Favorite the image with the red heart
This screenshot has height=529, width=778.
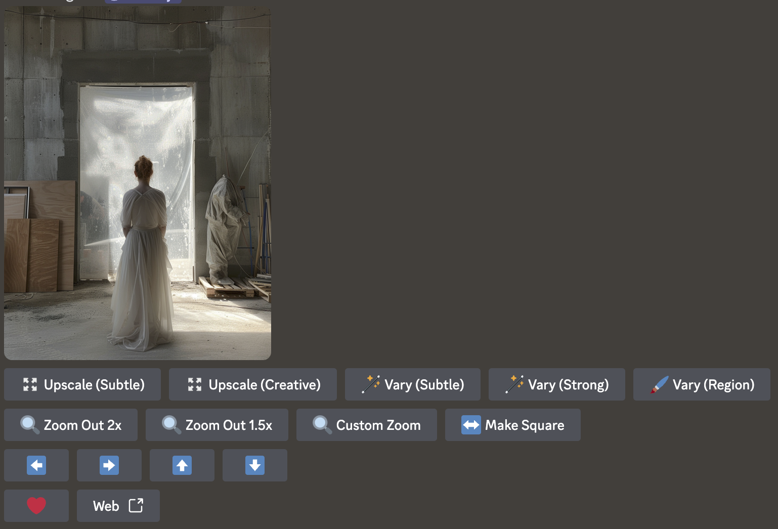click(36, 506)
